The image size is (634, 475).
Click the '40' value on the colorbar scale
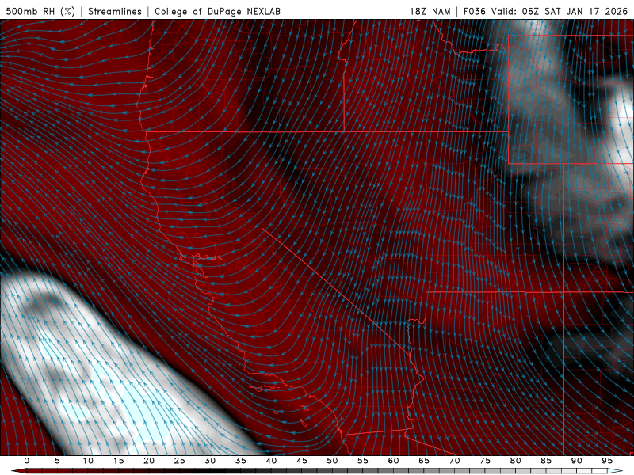(271, 461)
